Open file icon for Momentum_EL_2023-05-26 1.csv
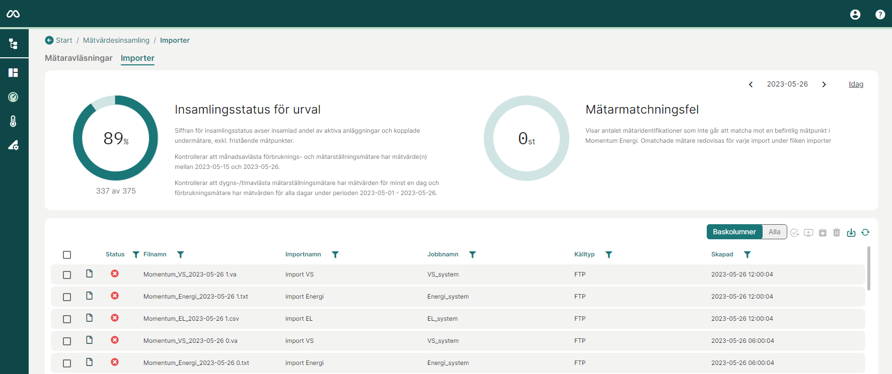This screenshot has height=374, width=892. pyautogui.click(x=90, y=318)
